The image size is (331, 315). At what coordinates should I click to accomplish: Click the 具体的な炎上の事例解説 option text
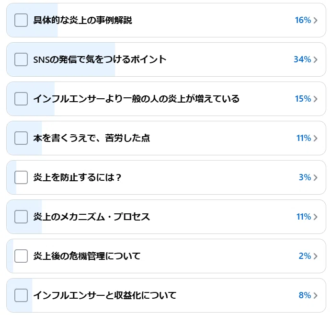point(82,20)
